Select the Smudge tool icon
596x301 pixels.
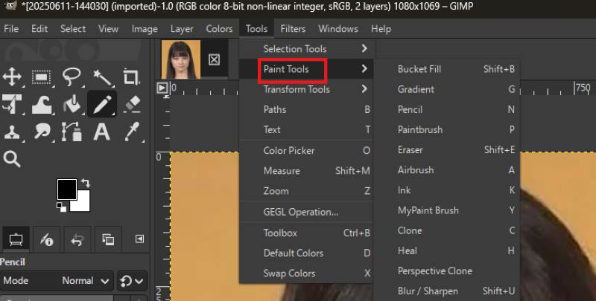coord(42,132)
